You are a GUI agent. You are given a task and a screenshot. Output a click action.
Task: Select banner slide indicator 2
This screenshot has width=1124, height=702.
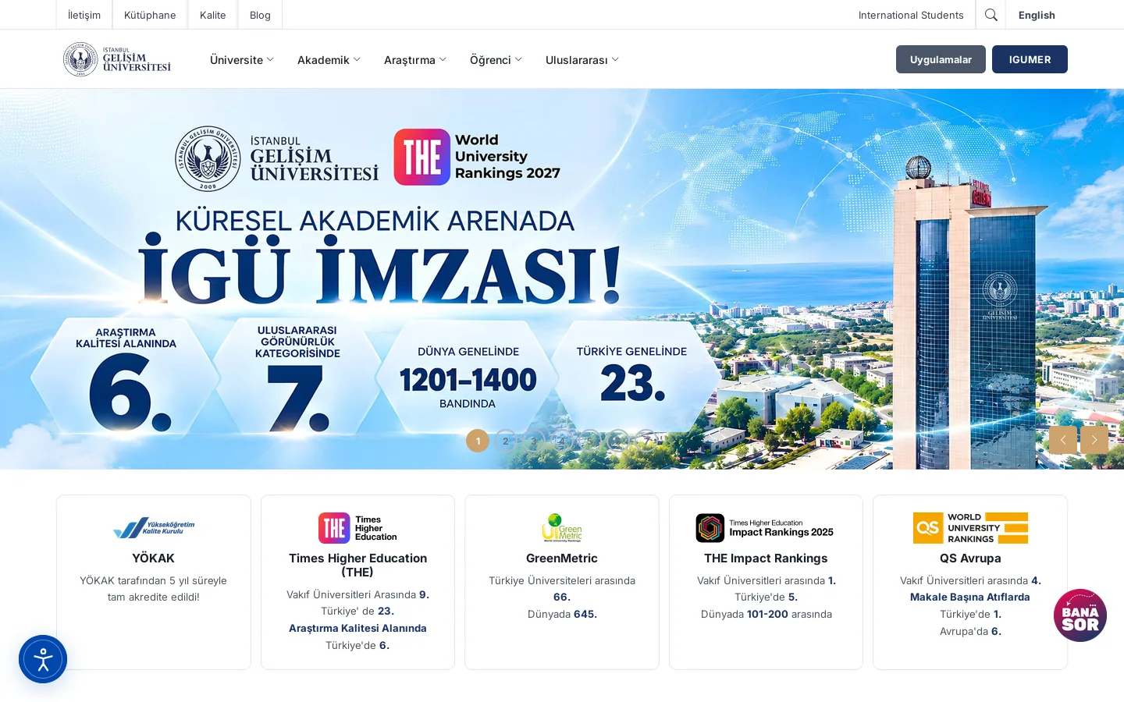pyautogui.click(x=506, y=441)
